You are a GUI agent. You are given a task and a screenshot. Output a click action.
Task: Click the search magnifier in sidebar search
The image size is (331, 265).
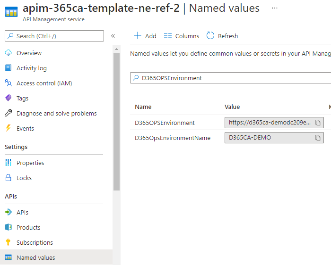[10, 36]
